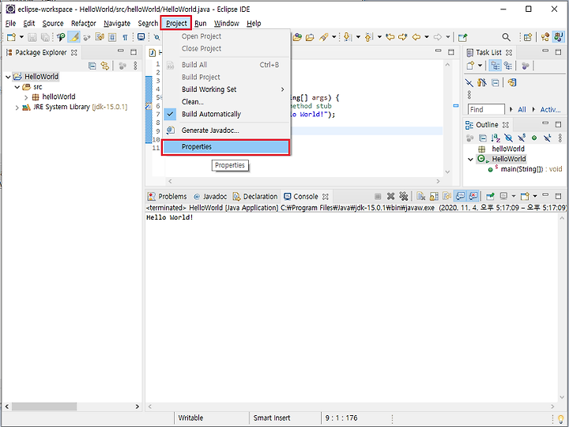The height and width of the screenshot is (427, 569).
Task: Switch to the Javadoc tab
Action: (210, 196)
